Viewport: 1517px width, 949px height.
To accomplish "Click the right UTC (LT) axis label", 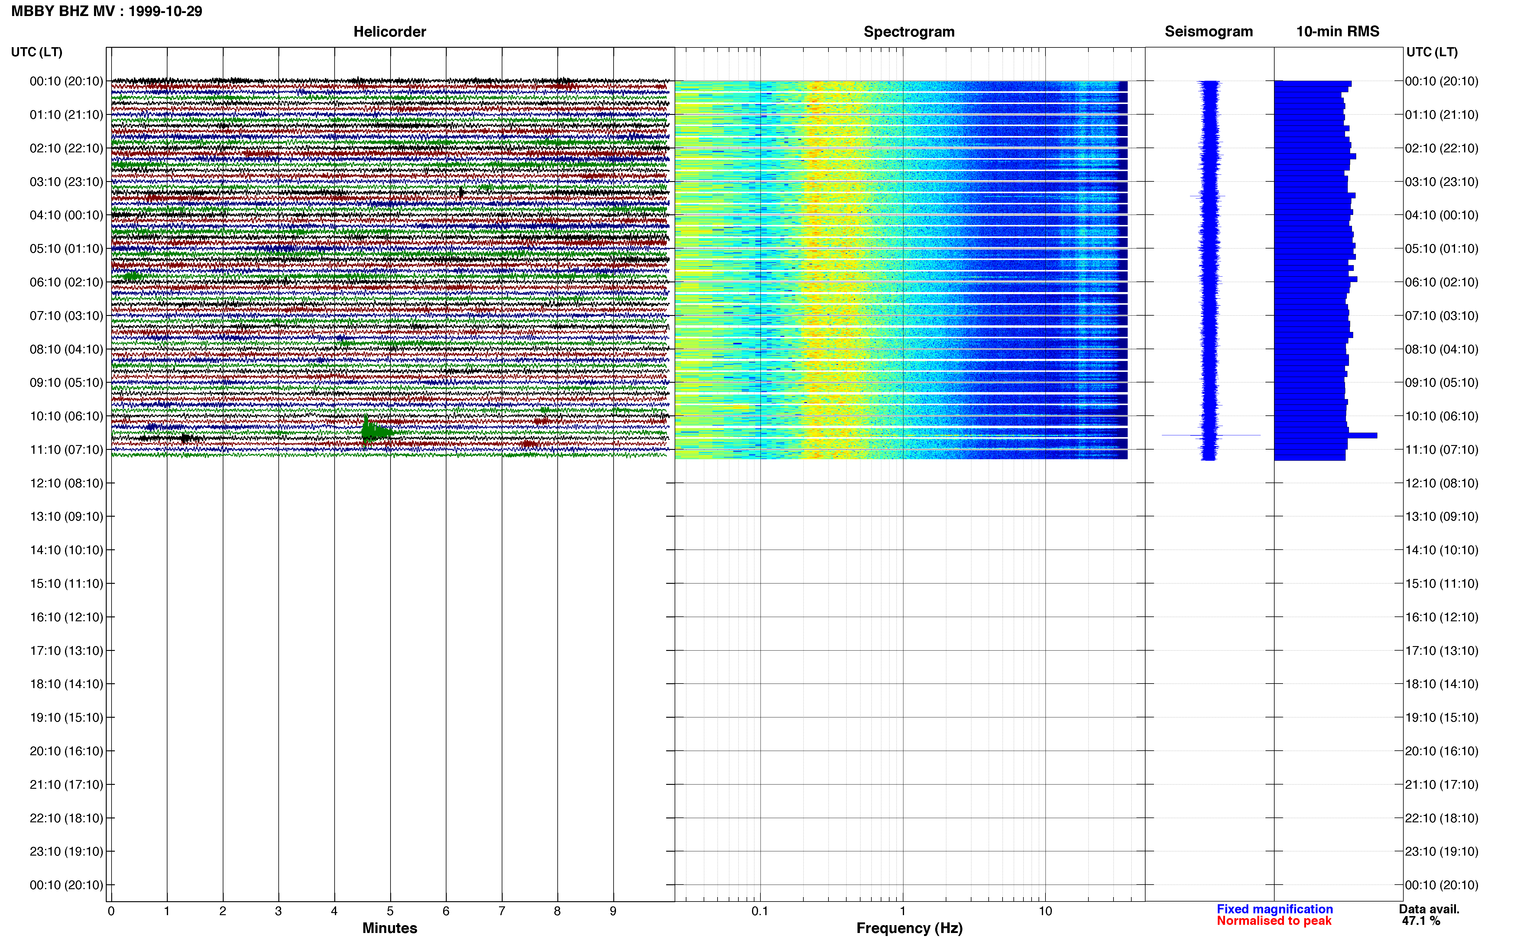I will 1432,52.
